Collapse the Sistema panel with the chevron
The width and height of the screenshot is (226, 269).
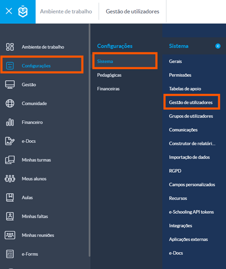coord(218,46)
